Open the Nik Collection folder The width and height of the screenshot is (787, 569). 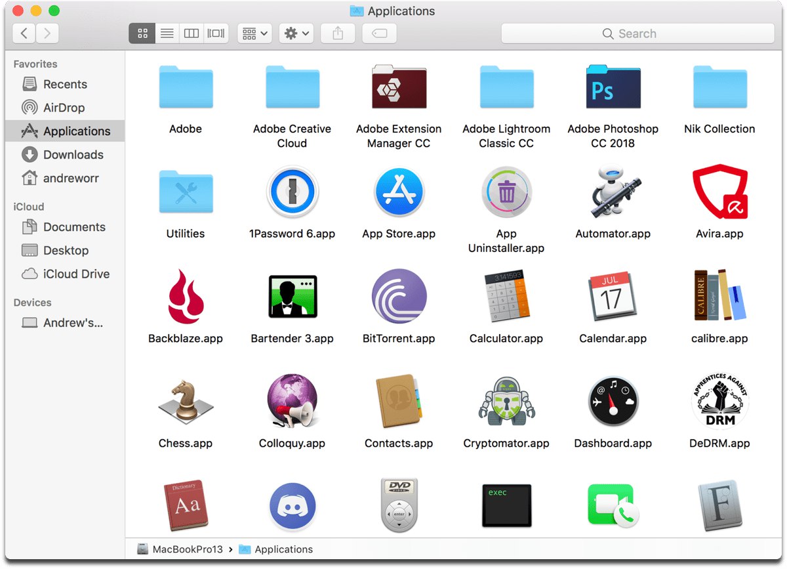[x=720, y=87]
